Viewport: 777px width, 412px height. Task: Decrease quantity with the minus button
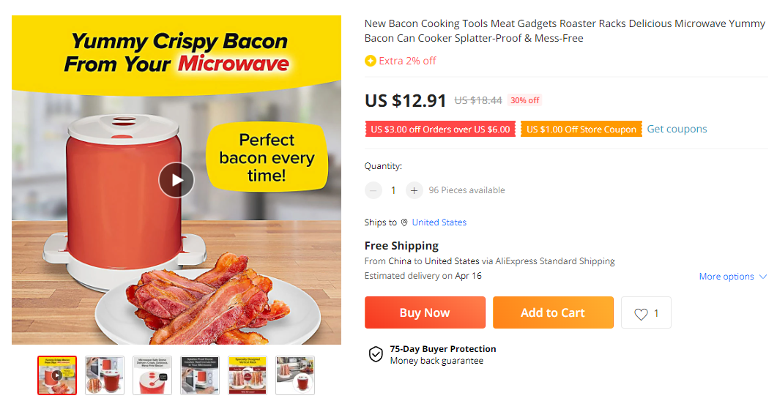(373, 190)
